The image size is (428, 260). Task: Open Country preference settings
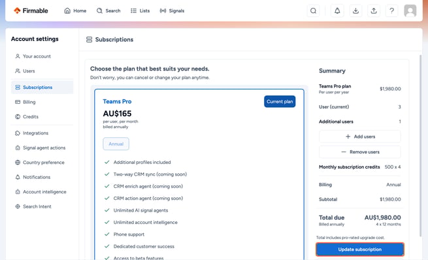click(42, 163)
